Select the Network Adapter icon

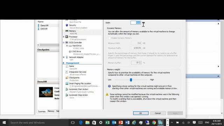67,57
